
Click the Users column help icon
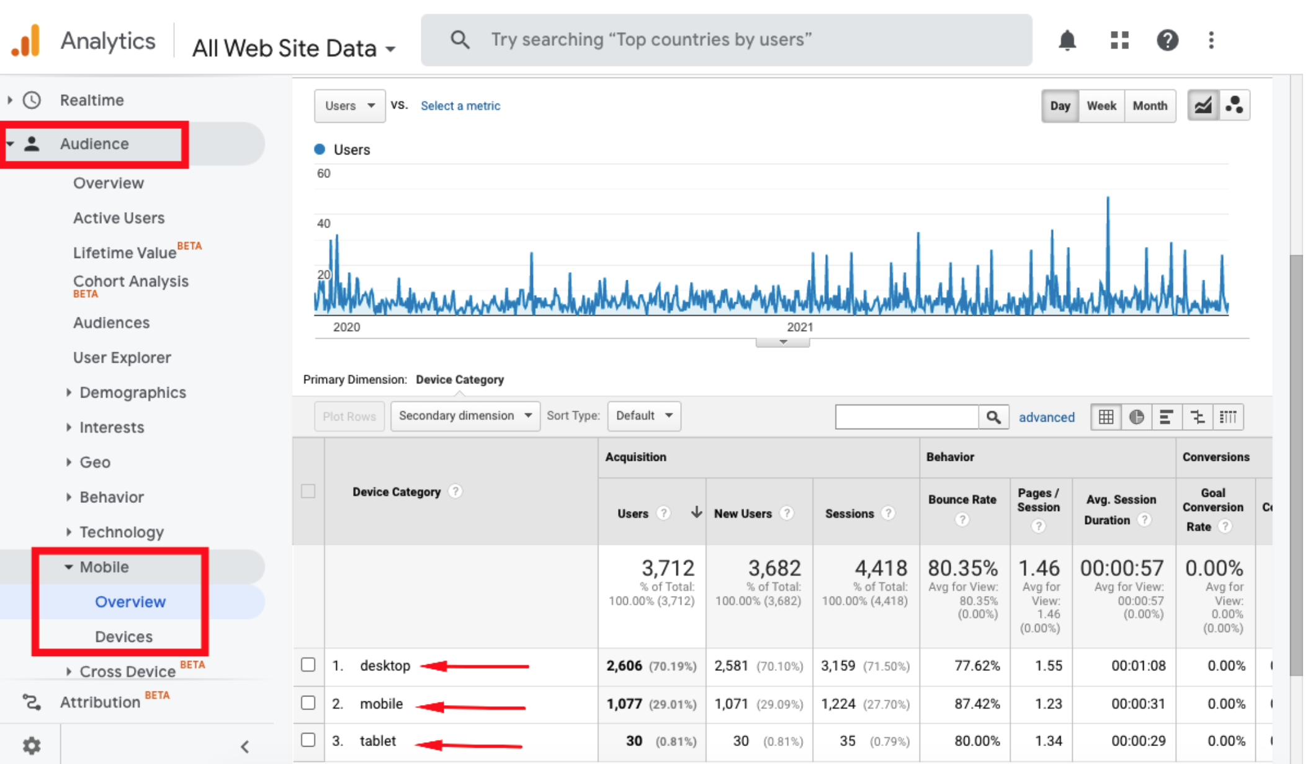point(663,513)
